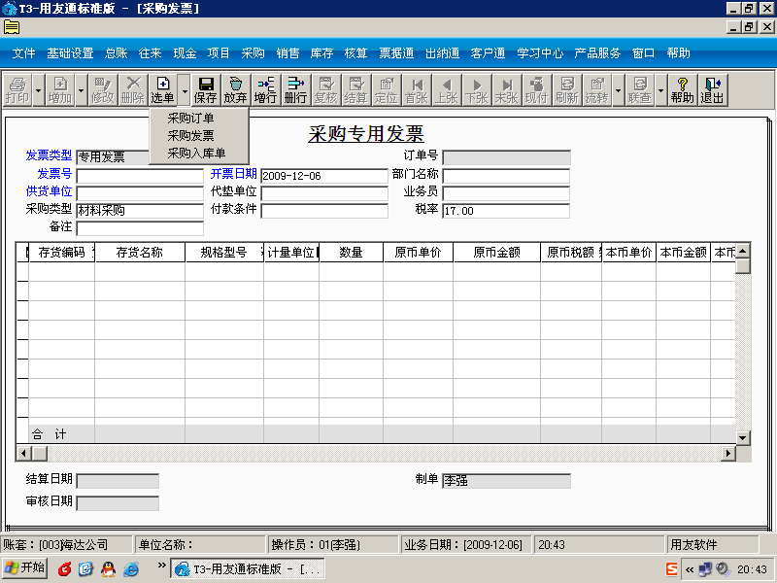Open the 库存 menu

pyautogui.click(x=321, y=53)
